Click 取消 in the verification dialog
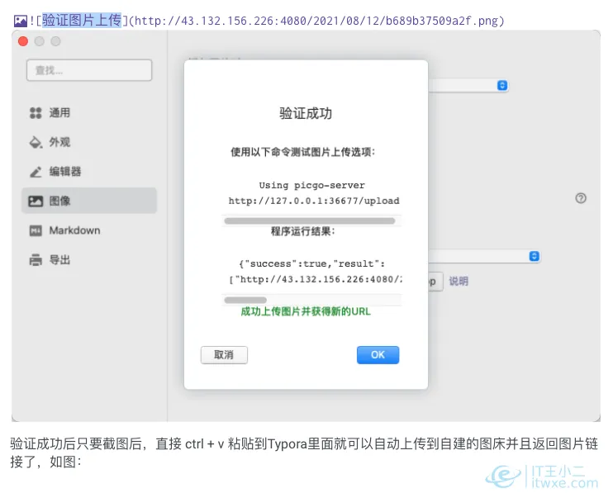Viewport: 613px width, 493px height. point(224,355)
